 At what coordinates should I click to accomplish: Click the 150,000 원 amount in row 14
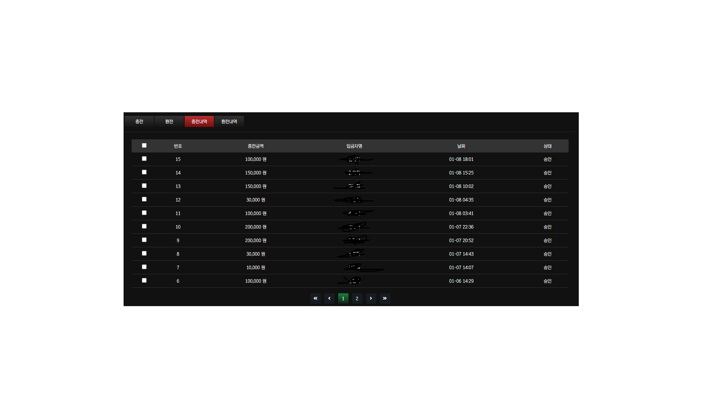256,173
